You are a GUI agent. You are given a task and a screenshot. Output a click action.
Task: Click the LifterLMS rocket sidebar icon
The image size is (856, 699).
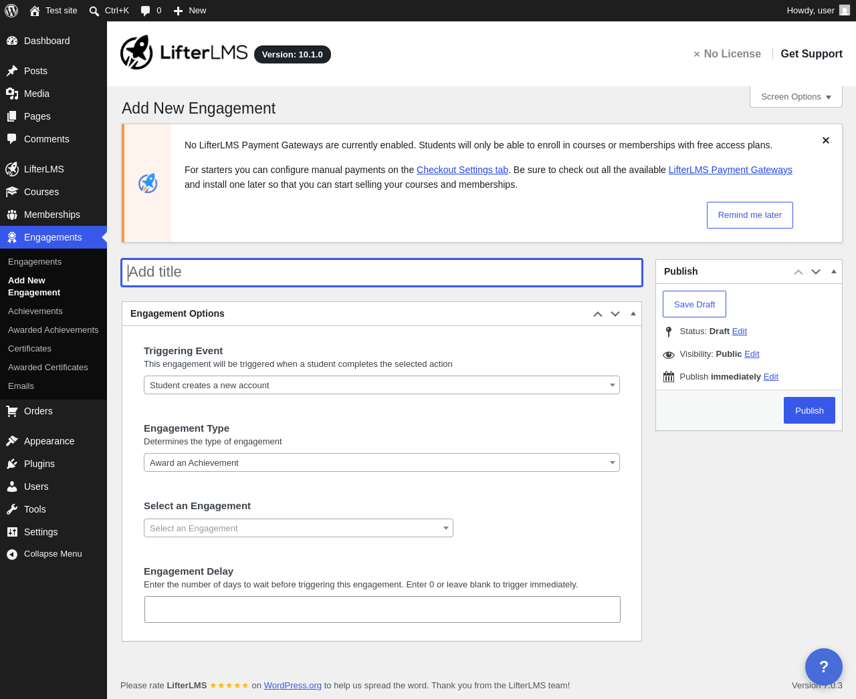click(x=12, y=169)
